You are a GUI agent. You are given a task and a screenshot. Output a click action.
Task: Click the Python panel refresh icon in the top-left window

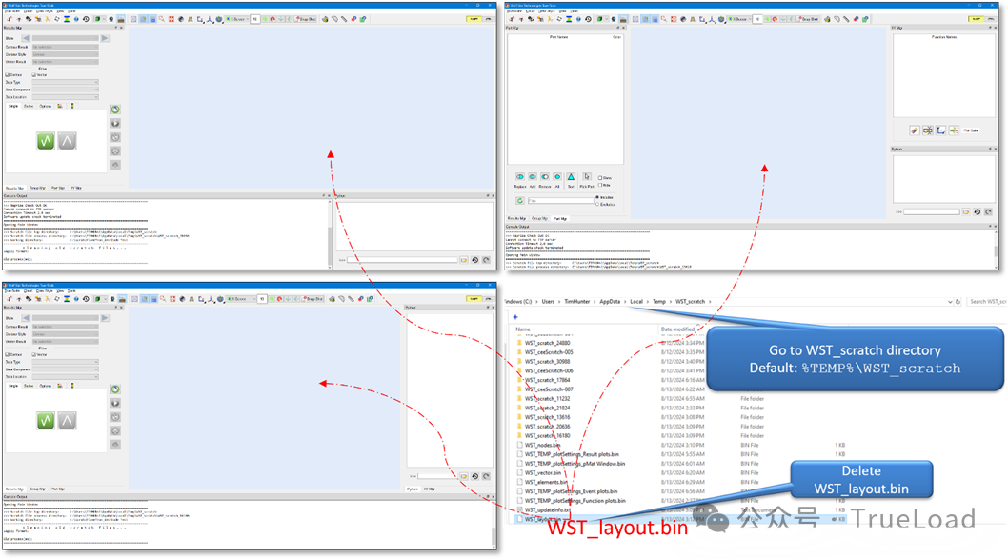click(486, 260)
